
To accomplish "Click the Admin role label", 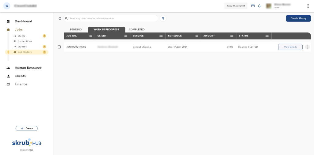I will [x=277, y=8].
